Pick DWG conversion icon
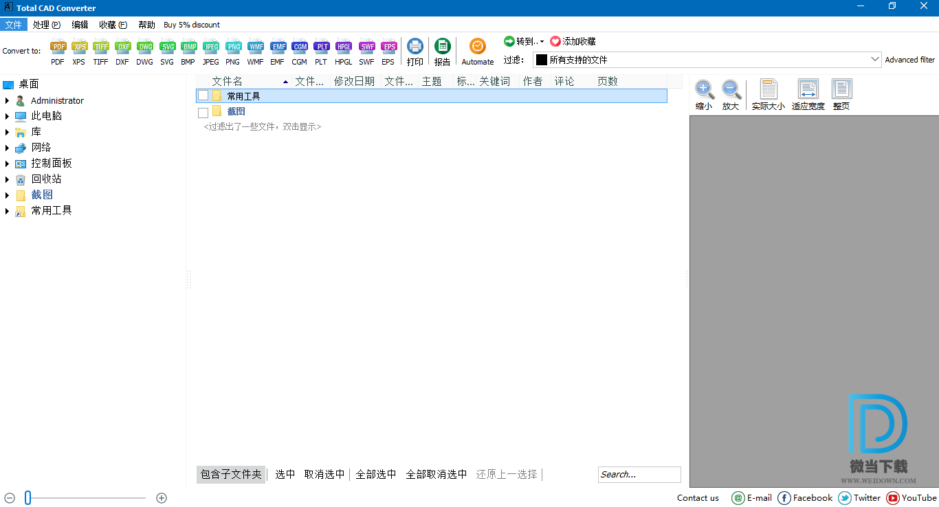The height and width of the screenshot is (507, 939). coord(145,47)
